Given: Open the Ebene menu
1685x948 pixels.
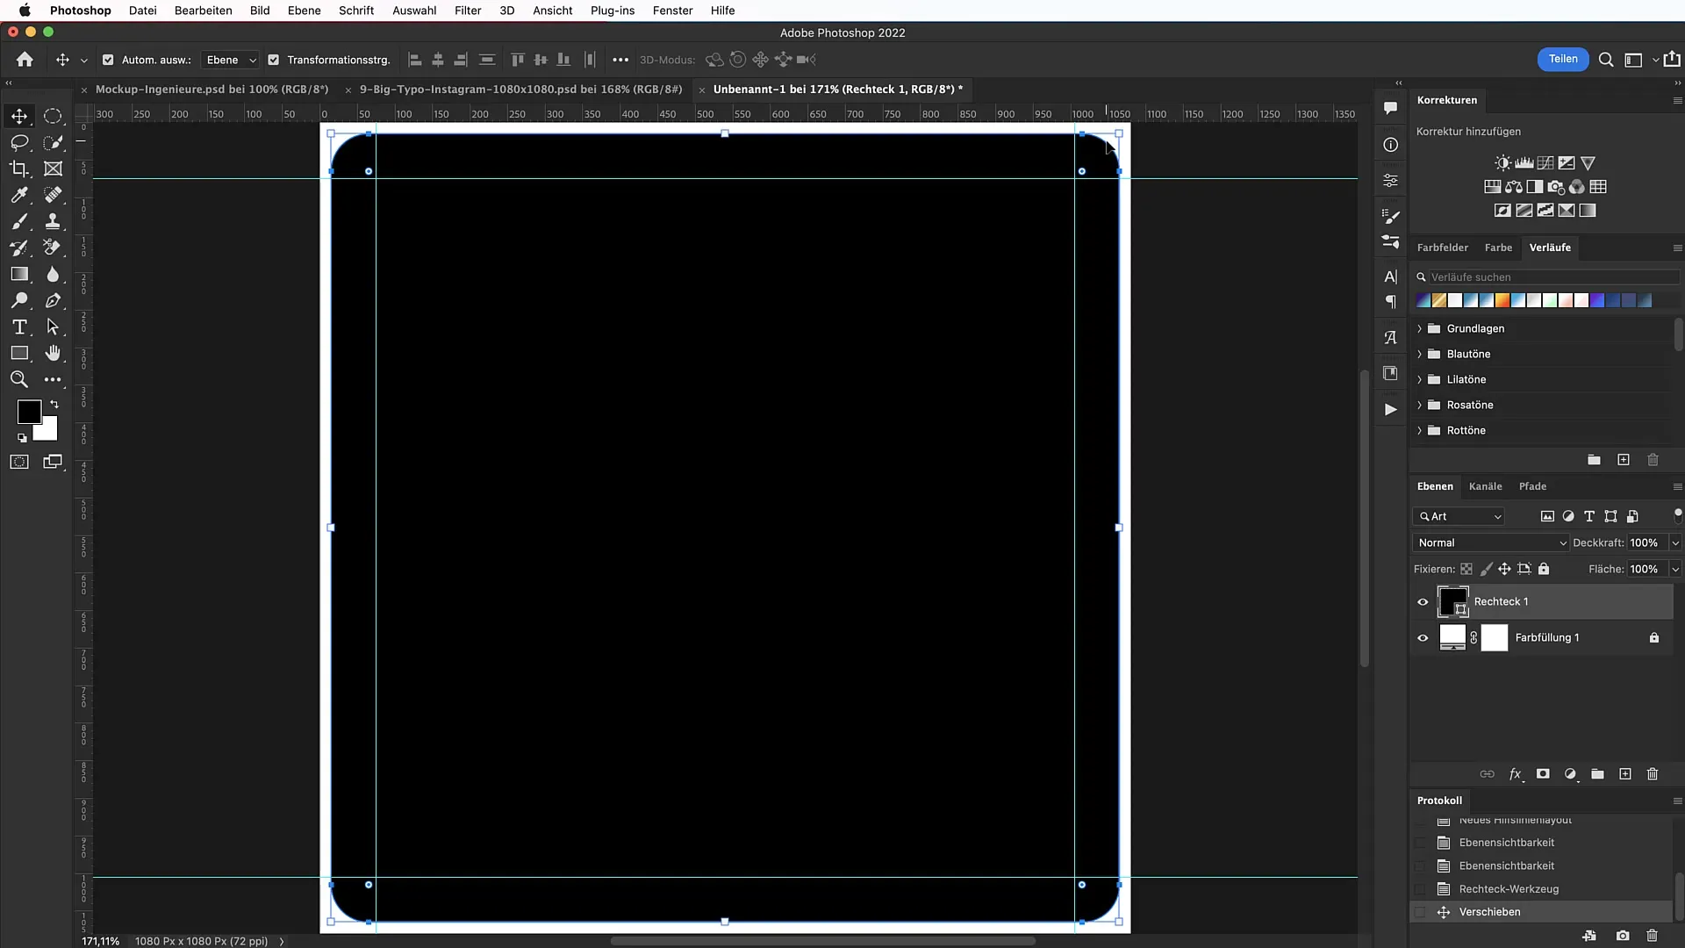Looking at the screenshot, I should pos(304,11).
